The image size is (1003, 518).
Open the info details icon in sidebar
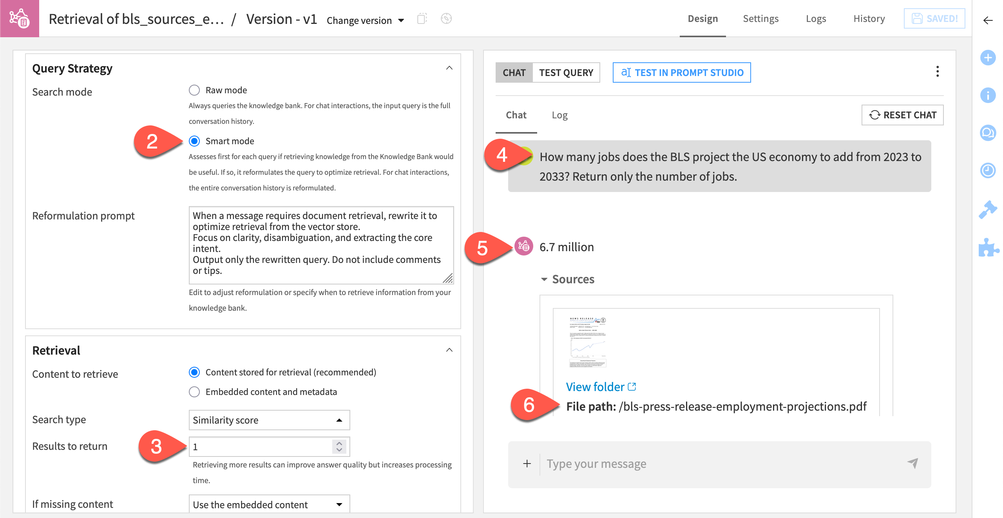(988, 95)
